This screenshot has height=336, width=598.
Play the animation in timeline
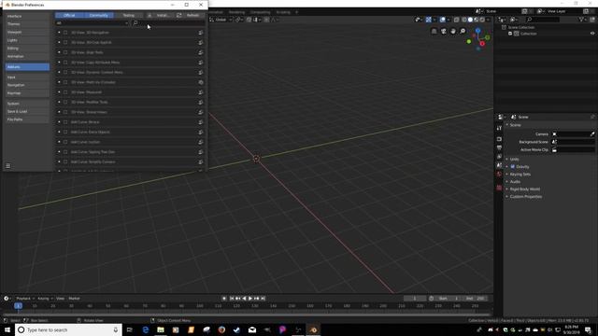click(250, 299)
